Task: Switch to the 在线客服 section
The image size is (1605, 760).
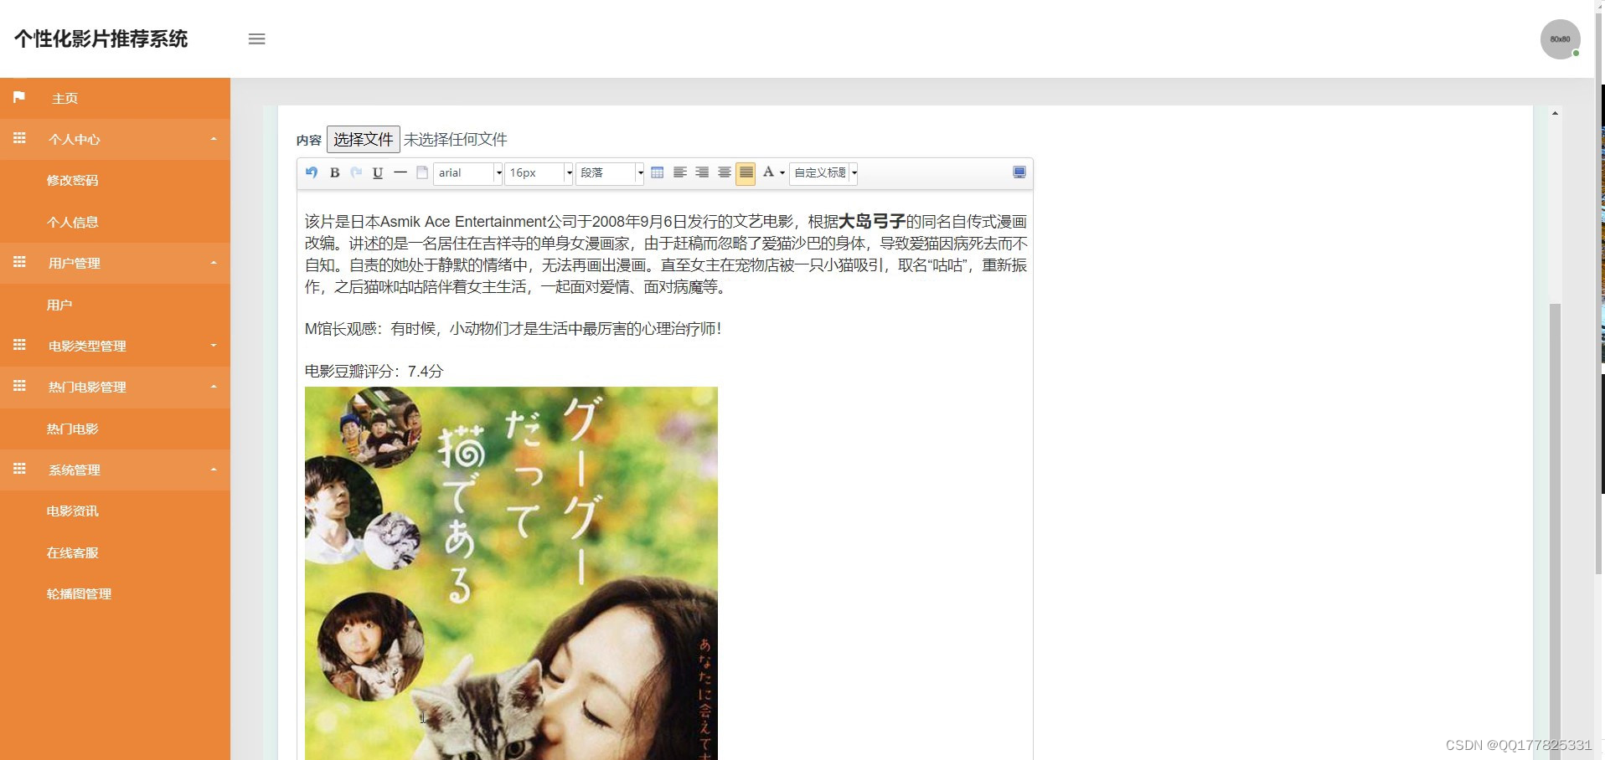Action: coord(72,552)
